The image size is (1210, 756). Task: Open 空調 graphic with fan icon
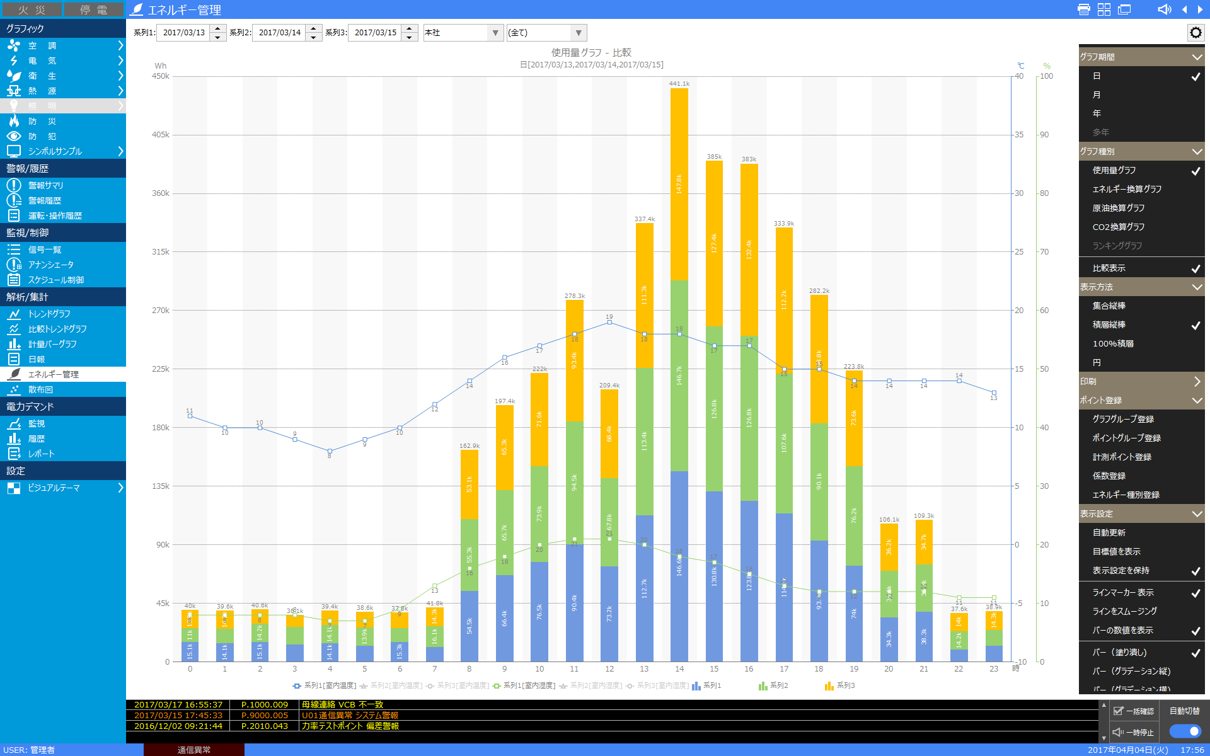(14, 45)
